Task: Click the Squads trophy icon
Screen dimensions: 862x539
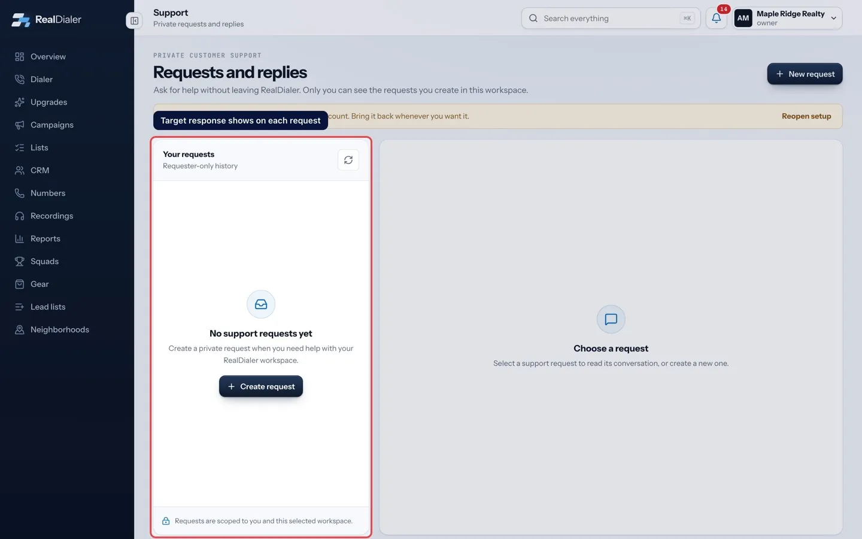Action: [x=20, y=262]
